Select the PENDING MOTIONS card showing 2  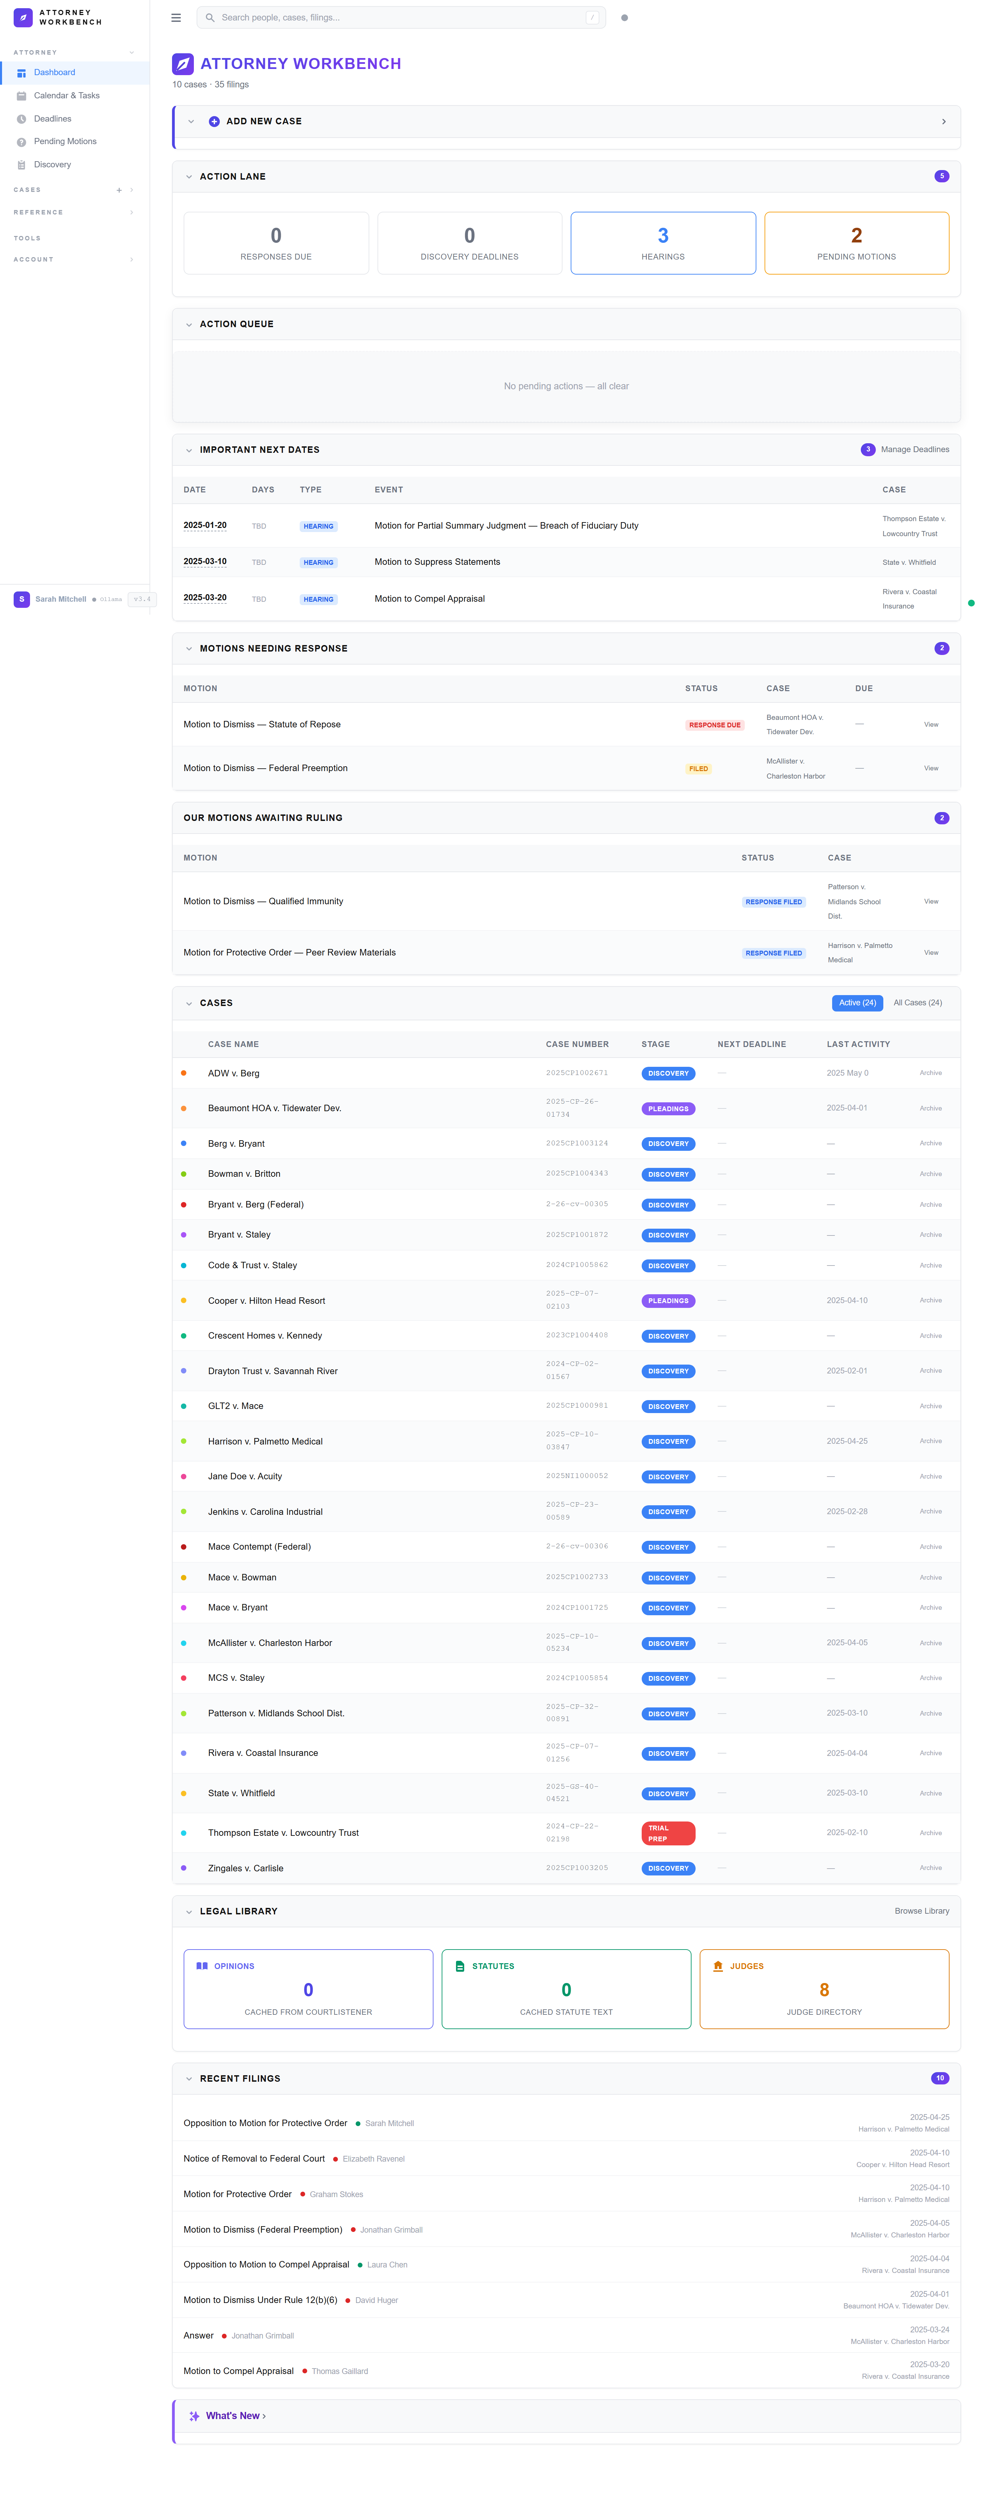[x=856, y=242]
